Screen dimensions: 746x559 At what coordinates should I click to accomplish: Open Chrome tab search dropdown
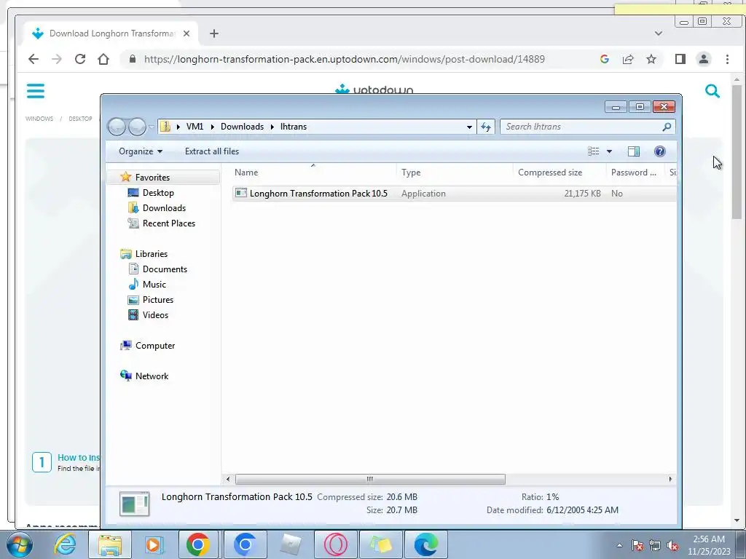pyautogui.click(x=659, y=33)
